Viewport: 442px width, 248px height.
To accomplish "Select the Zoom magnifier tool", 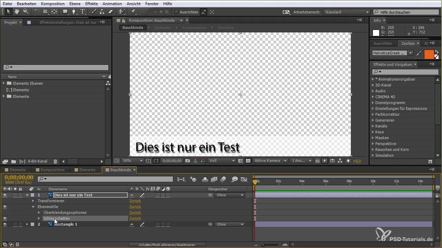I will 26,12.
